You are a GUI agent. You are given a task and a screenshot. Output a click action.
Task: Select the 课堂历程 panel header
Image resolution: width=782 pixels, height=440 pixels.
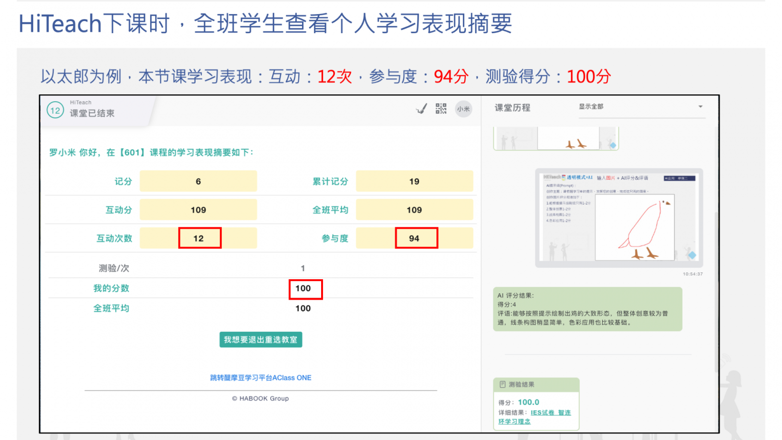pos(514,108)
